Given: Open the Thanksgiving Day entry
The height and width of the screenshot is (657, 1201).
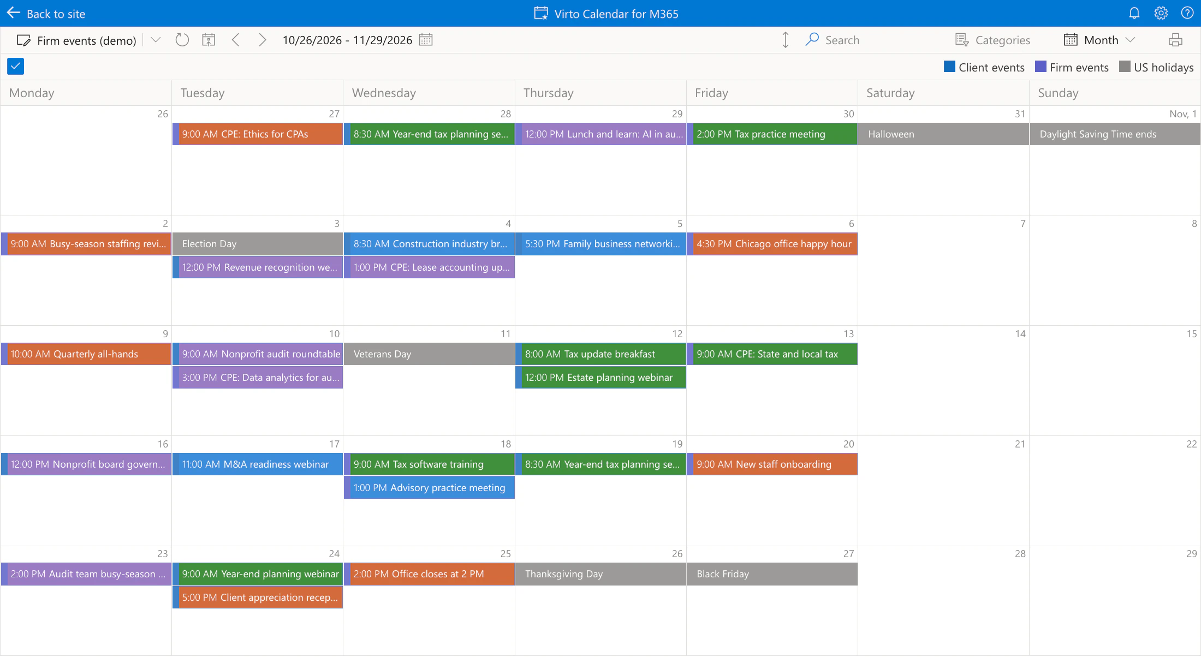Looking at the screenshot, I should 600,574.
